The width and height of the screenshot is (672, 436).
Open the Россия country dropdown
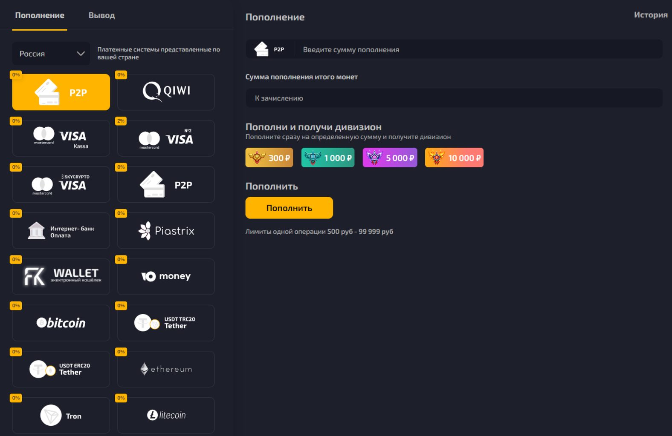(x=51, y=54)
